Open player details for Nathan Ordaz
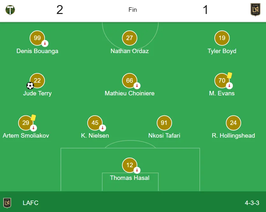The image size is (266, 212). click(x=130, y=38)
